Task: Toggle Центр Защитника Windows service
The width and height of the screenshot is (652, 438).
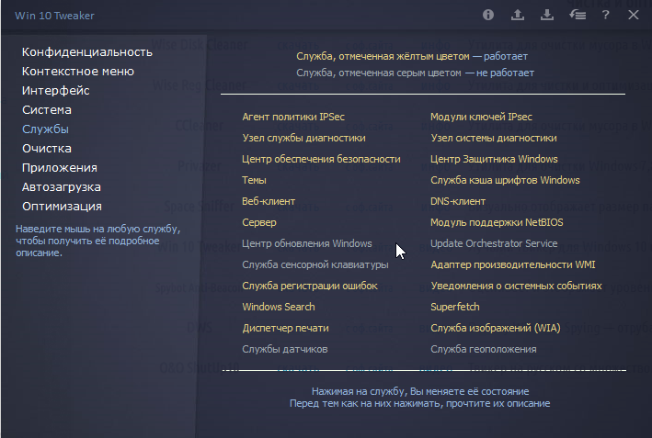Action: click(x=494, y=159)
